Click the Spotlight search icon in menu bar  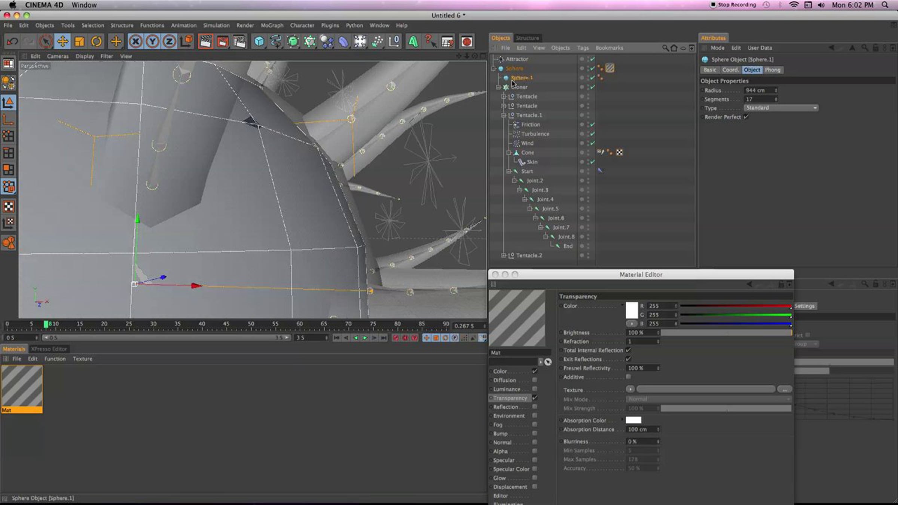[x=885, y=5]
